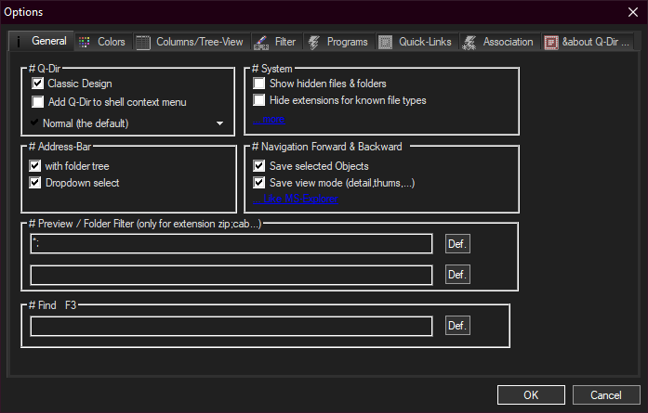Viewport: 648px width, 413px height.
Task: Open the Colors tab
Action: point(102,42)
